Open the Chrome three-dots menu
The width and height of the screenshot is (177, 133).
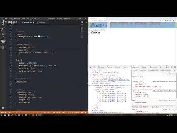point(176,21)
